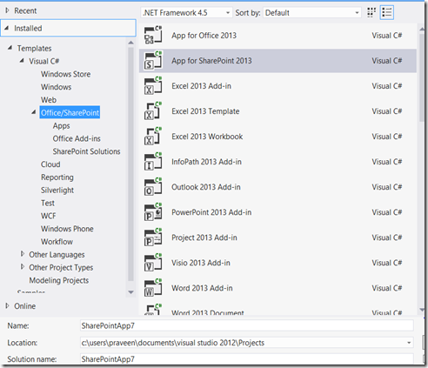Select the Outlook 2013 Add-in template
Image resolution: width=428 pixels, height=368 pixels.
pos(278,186)
